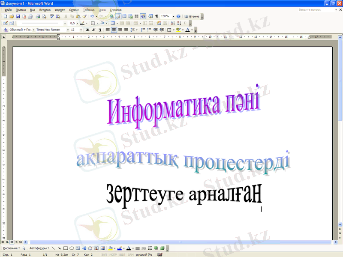Viewport: 343px width, 257px height.
Task: Open the Times New Roman font dropdown
Action: (67, 30)
